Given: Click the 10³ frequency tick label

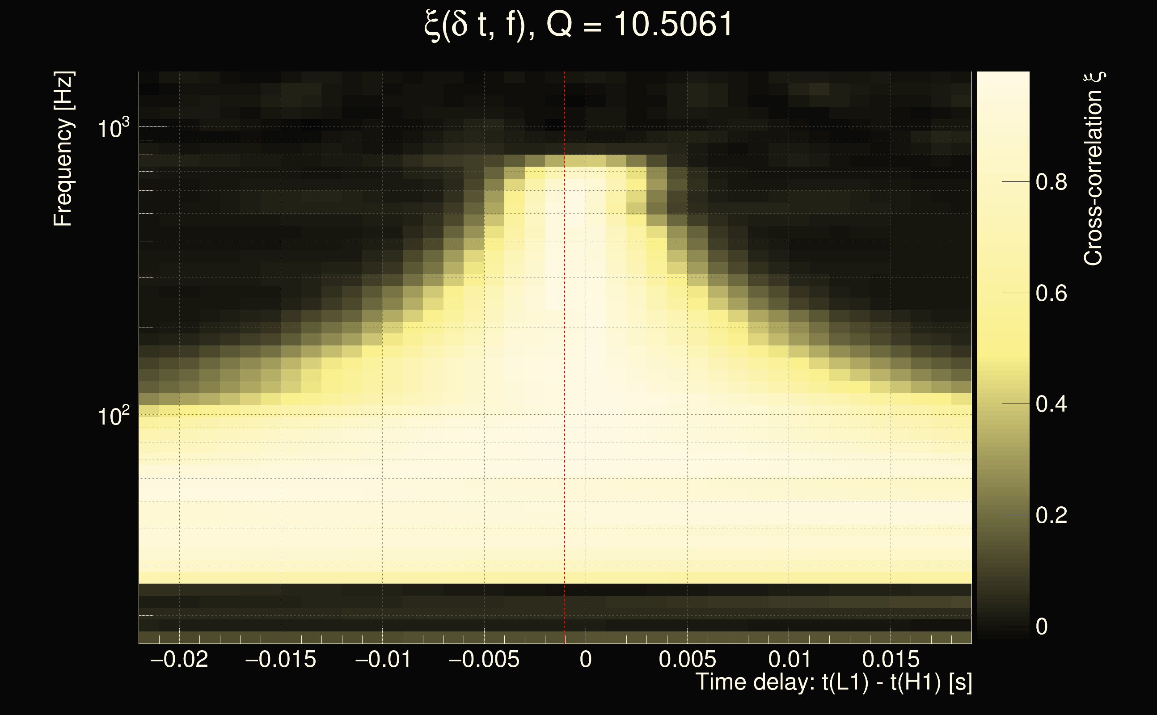Looking at the screenshot, I should point(113,128).
